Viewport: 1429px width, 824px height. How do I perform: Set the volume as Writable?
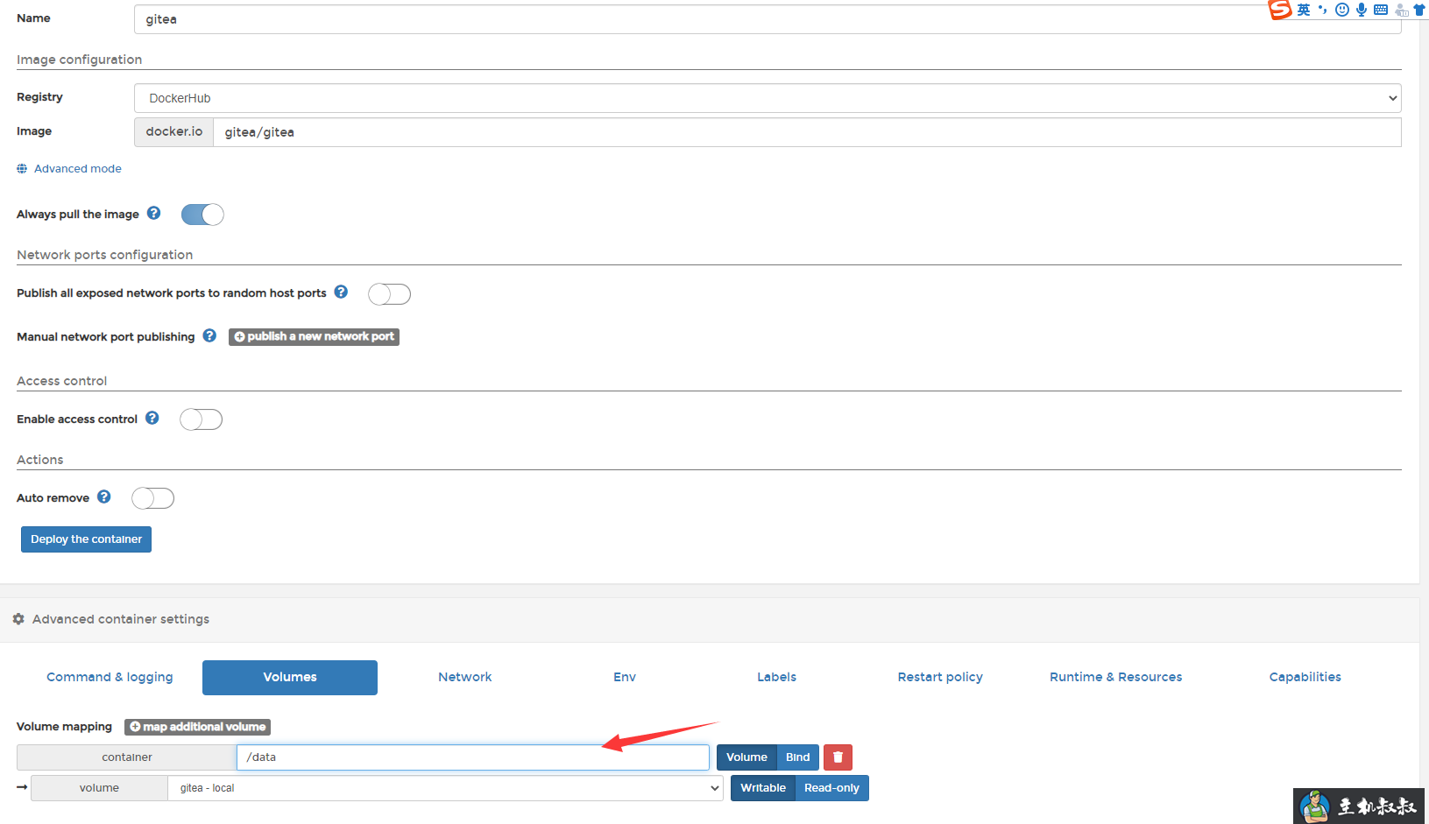763,788
